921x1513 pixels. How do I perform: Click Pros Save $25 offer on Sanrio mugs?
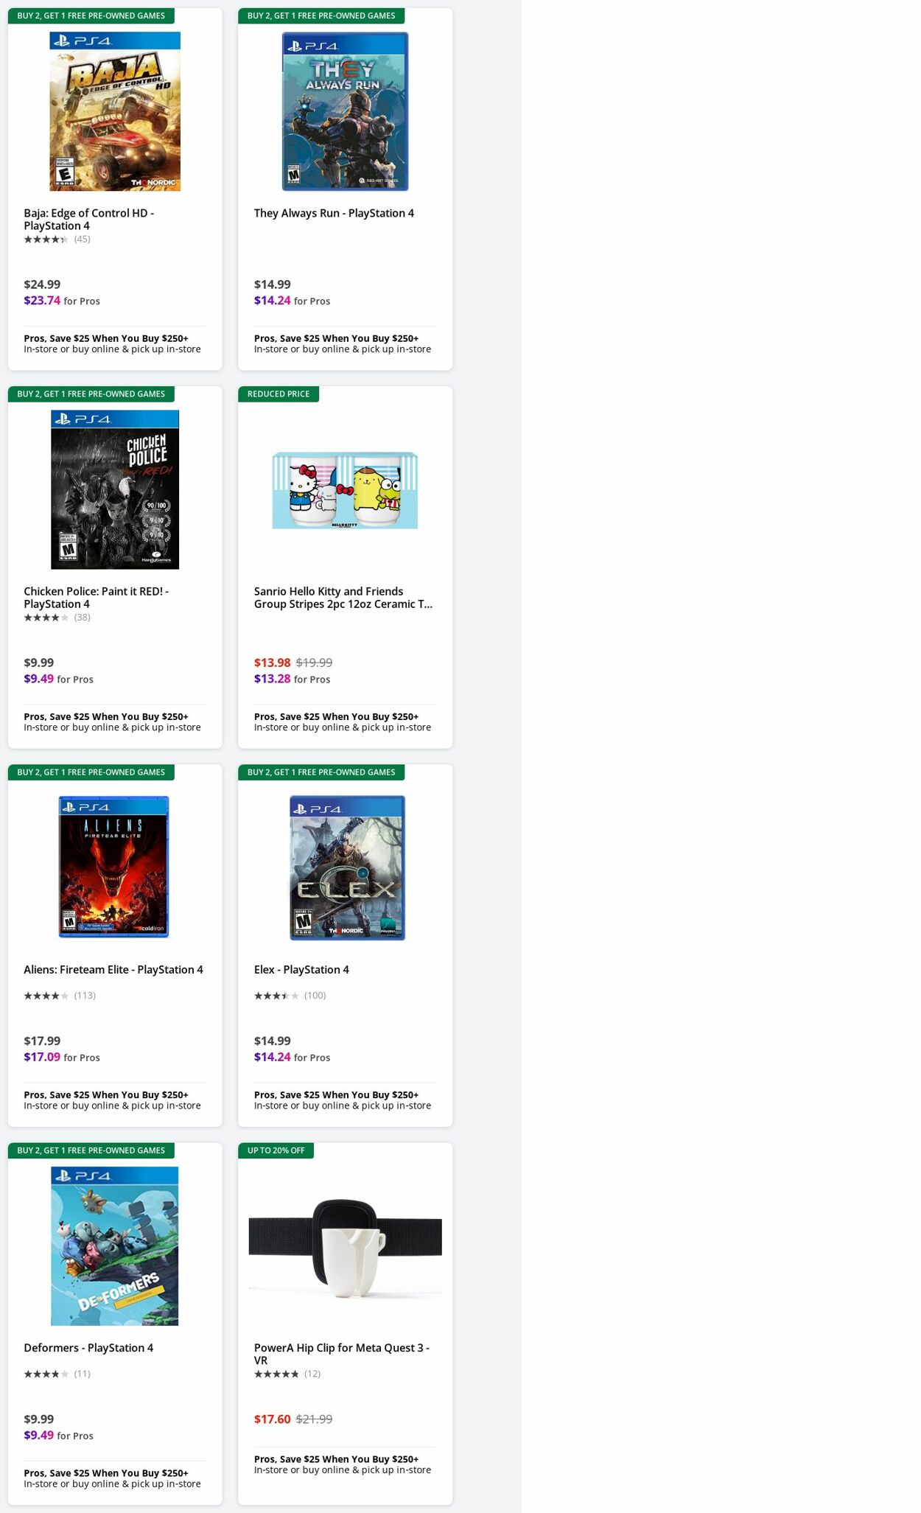(x=343, y=721)
